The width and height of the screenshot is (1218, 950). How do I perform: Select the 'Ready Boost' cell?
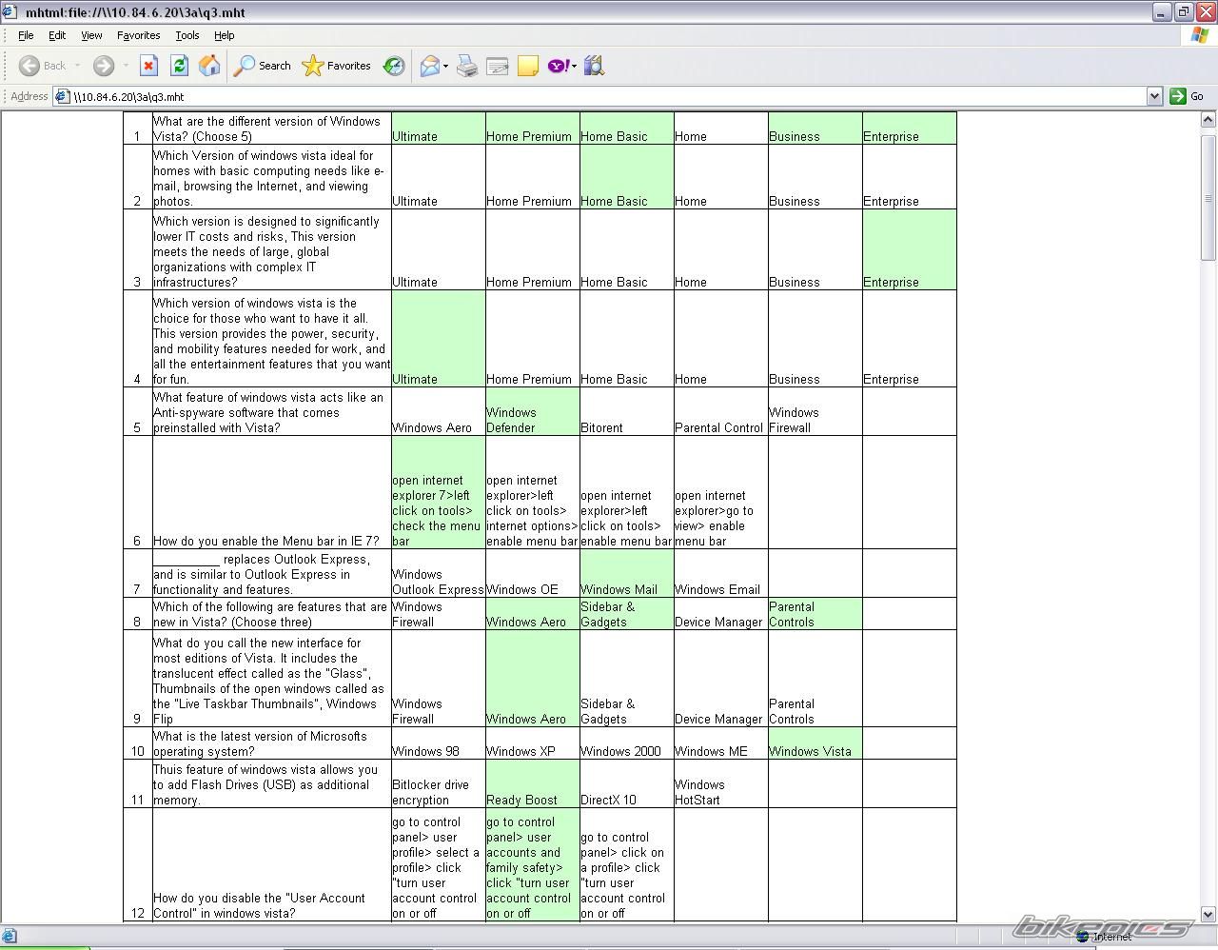[533, 783]
